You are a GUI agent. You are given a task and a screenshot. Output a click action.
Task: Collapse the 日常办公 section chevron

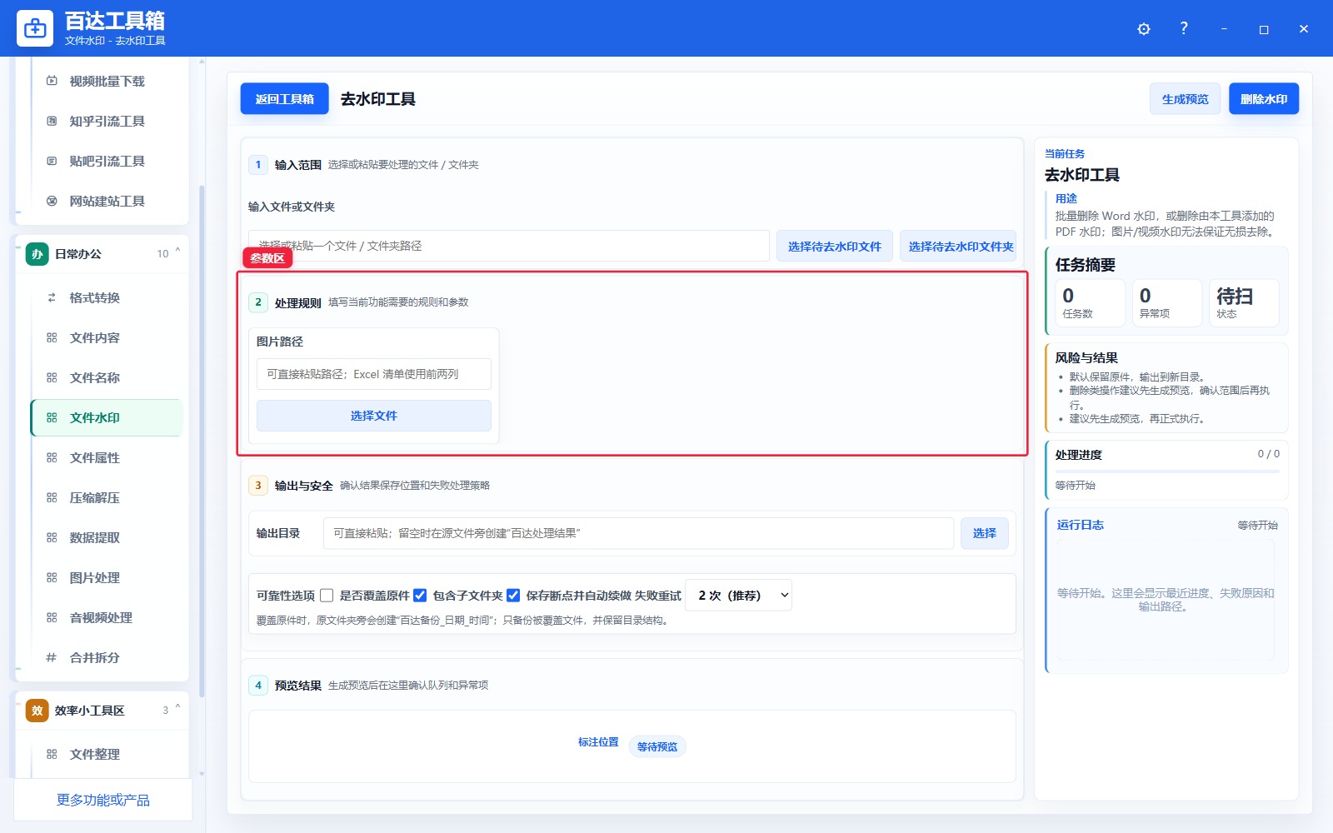point(177,252)
